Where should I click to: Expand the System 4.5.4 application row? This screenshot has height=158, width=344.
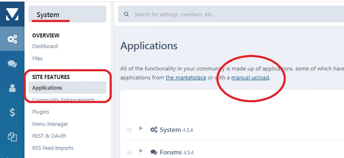pyautogui.click(x=141, y=128)
